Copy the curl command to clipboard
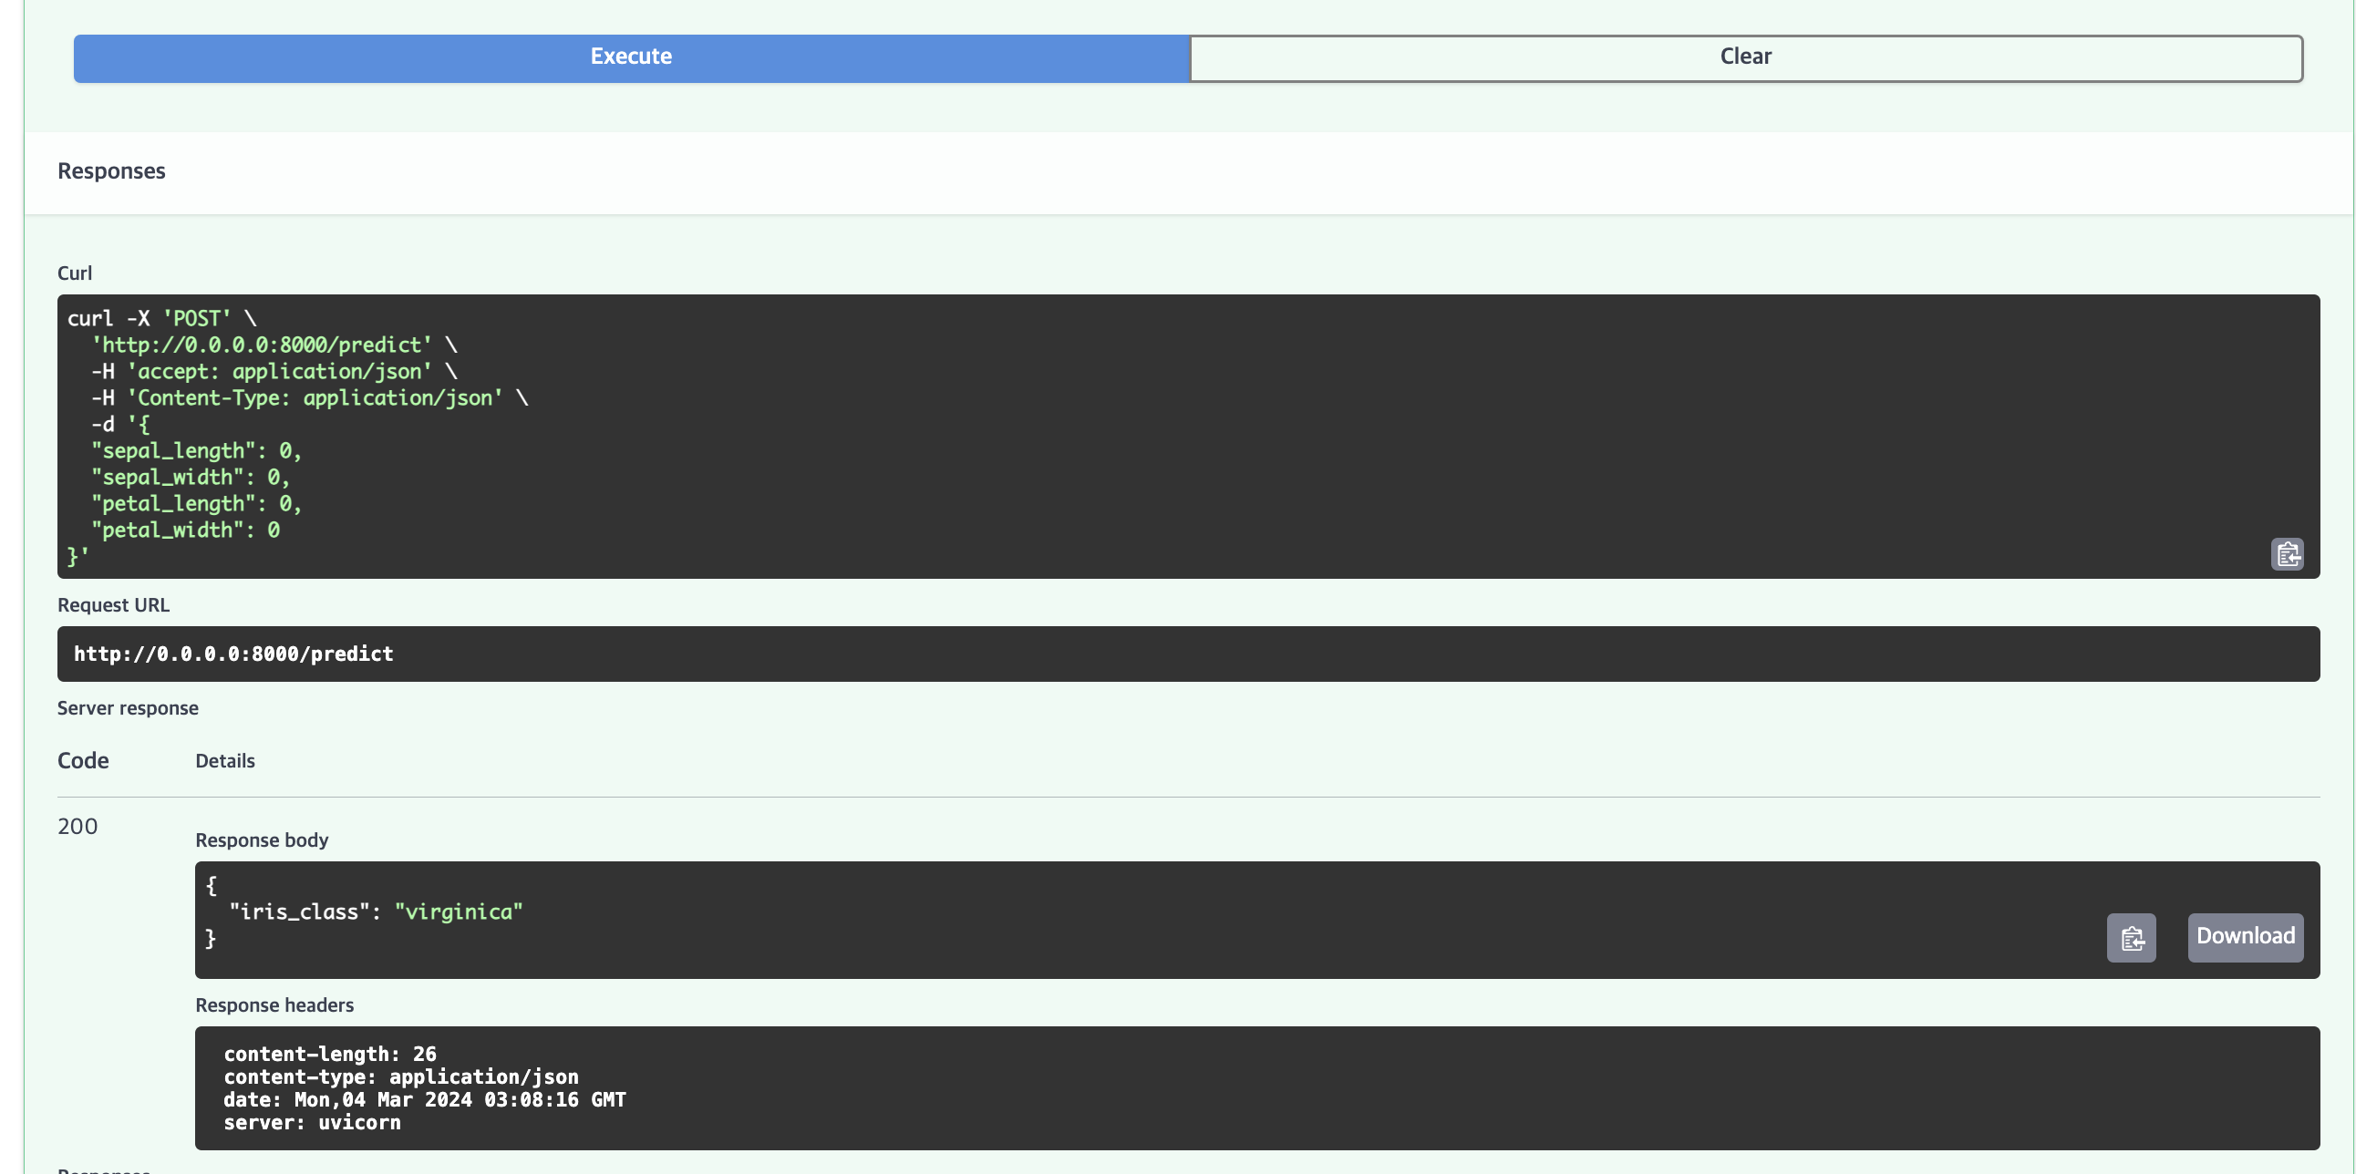 point(2287,554)
